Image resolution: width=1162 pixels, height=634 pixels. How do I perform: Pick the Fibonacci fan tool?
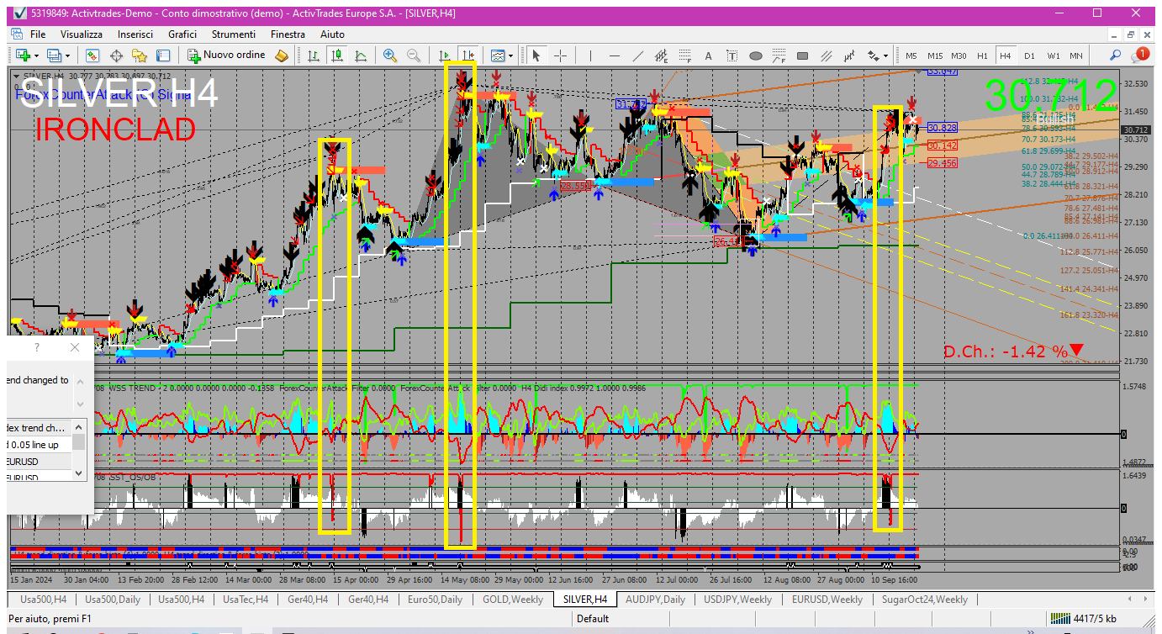779,55
